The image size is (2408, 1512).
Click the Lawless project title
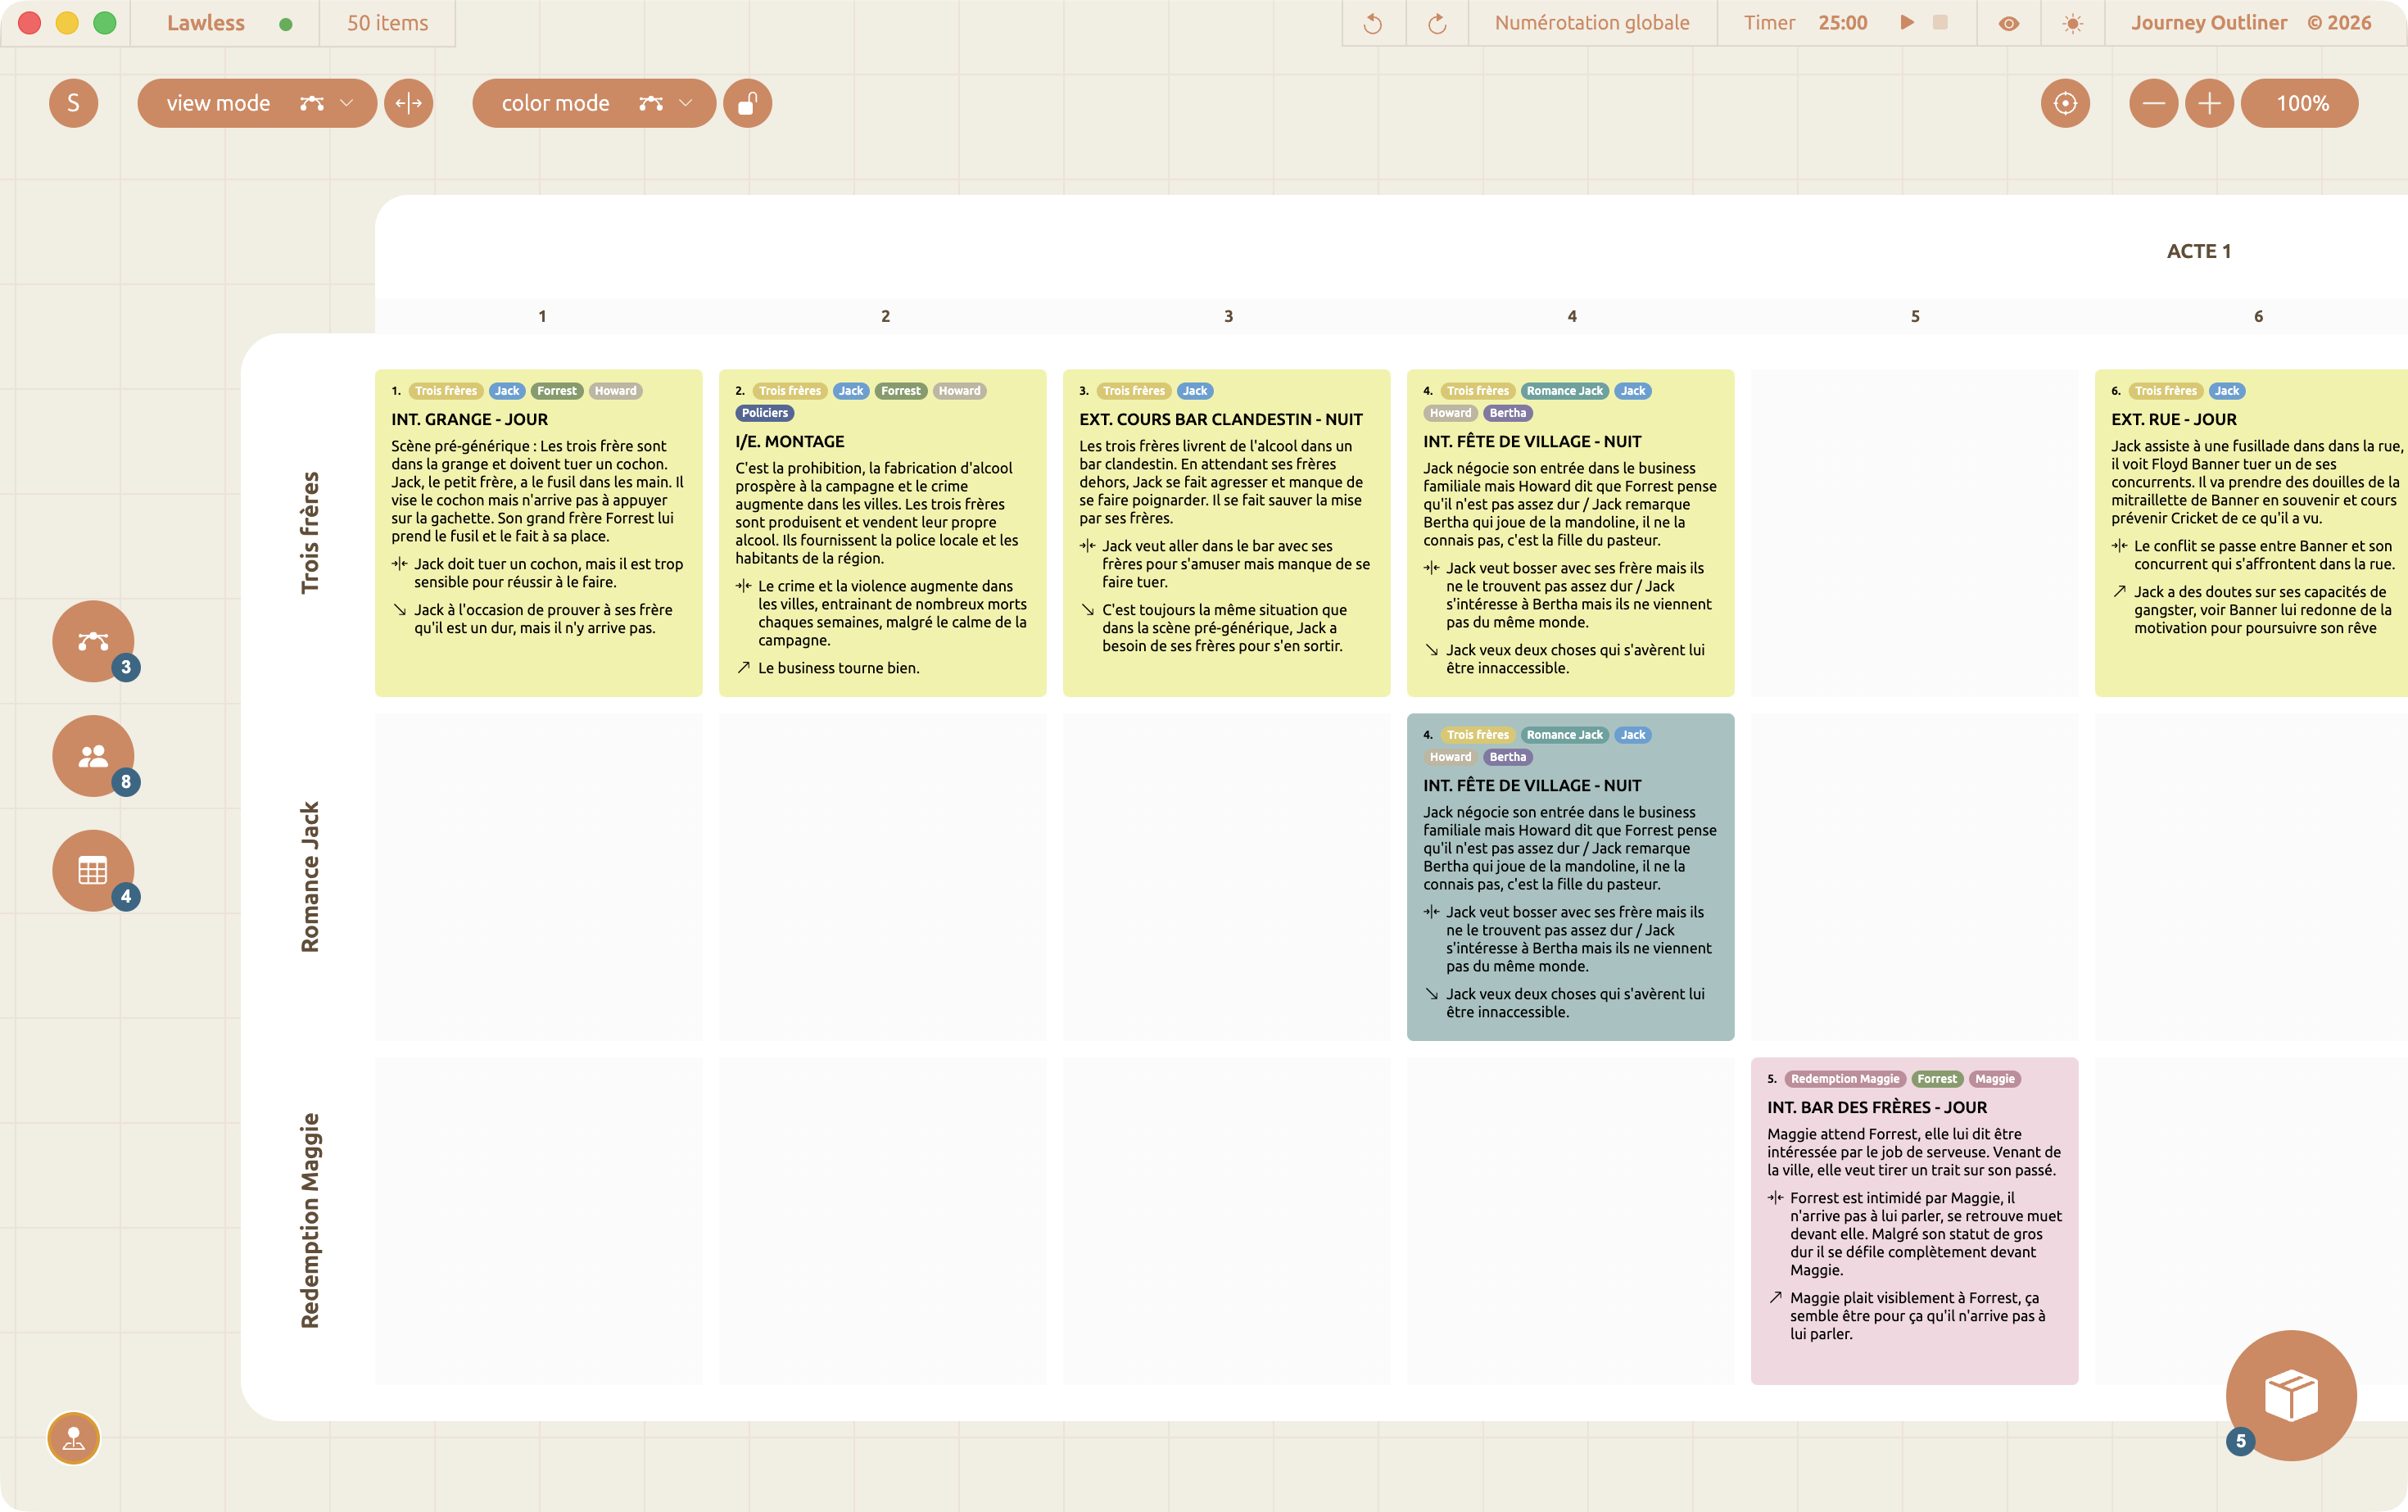click(x=205, y=22)
